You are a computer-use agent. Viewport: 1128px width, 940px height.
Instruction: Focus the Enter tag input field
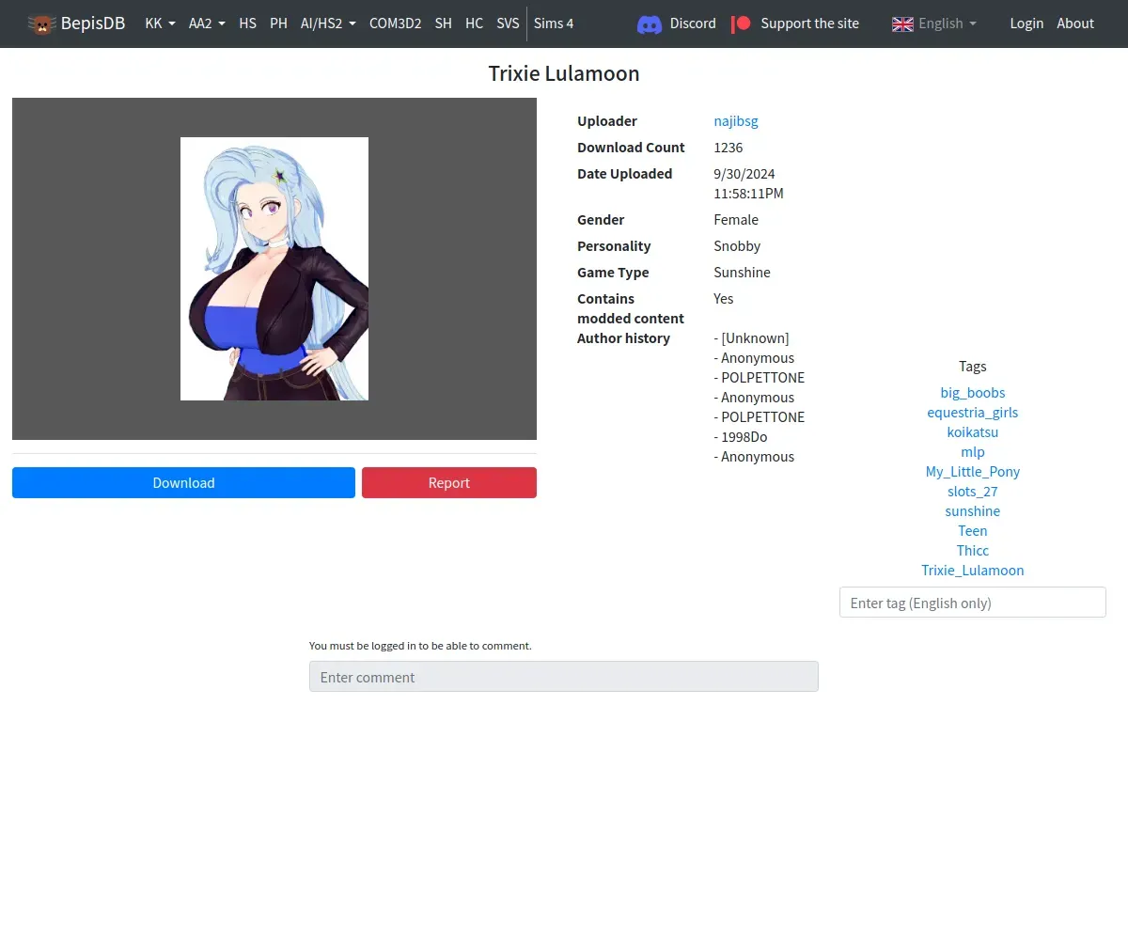tap(973, 603)
